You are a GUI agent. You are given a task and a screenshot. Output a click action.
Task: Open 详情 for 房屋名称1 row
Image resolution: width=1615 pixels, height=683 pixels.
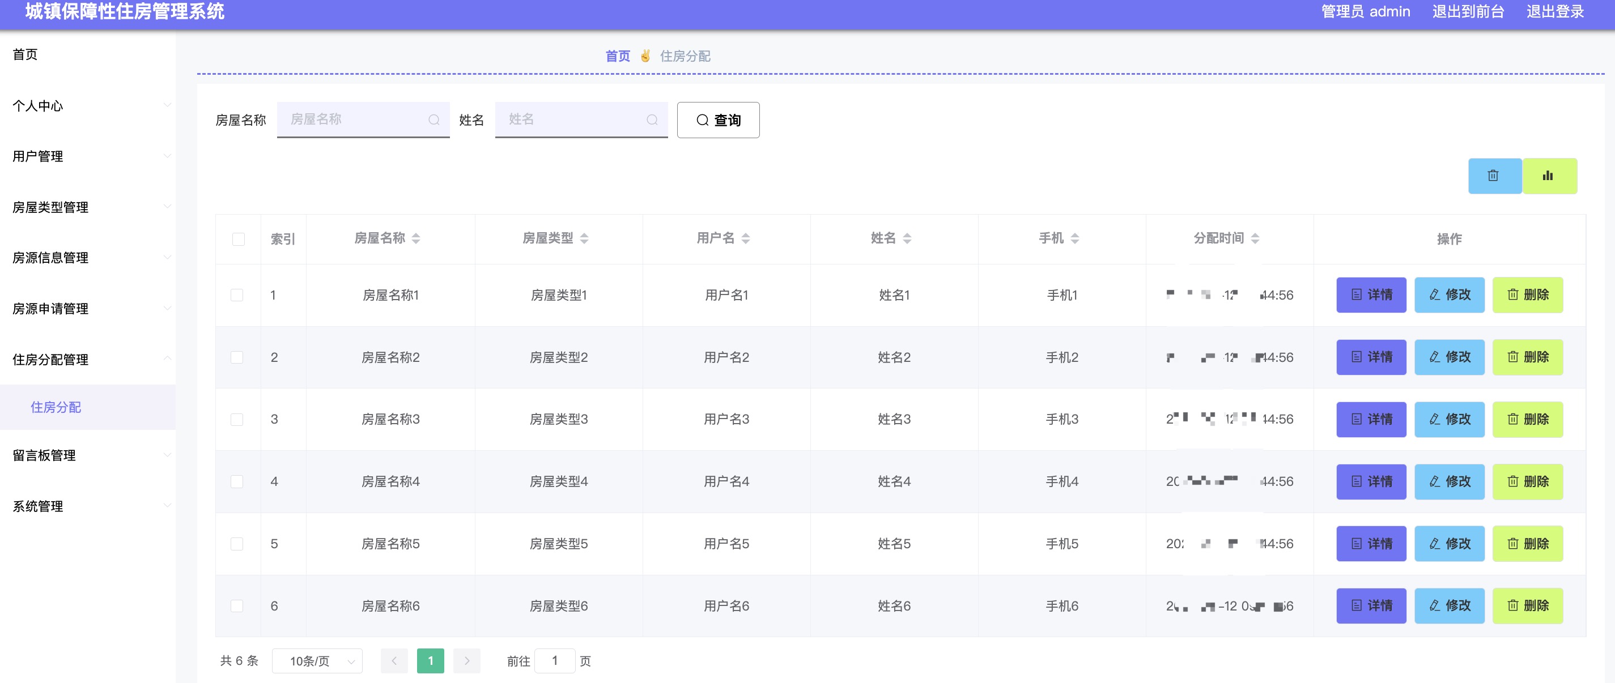1371,294
